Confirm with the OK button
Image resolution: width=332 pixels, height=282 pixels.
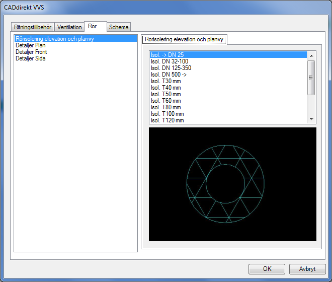click(x=267, y=269)
